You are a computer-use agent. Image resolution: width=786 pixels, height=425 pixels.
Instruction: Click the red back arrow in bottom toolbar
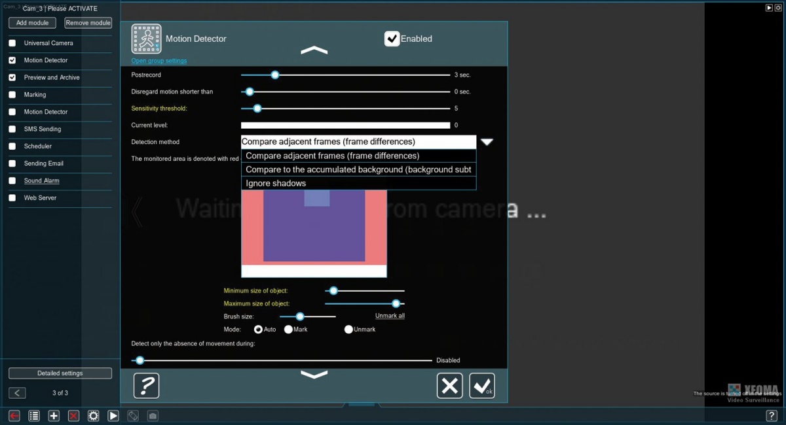[14, 416]
